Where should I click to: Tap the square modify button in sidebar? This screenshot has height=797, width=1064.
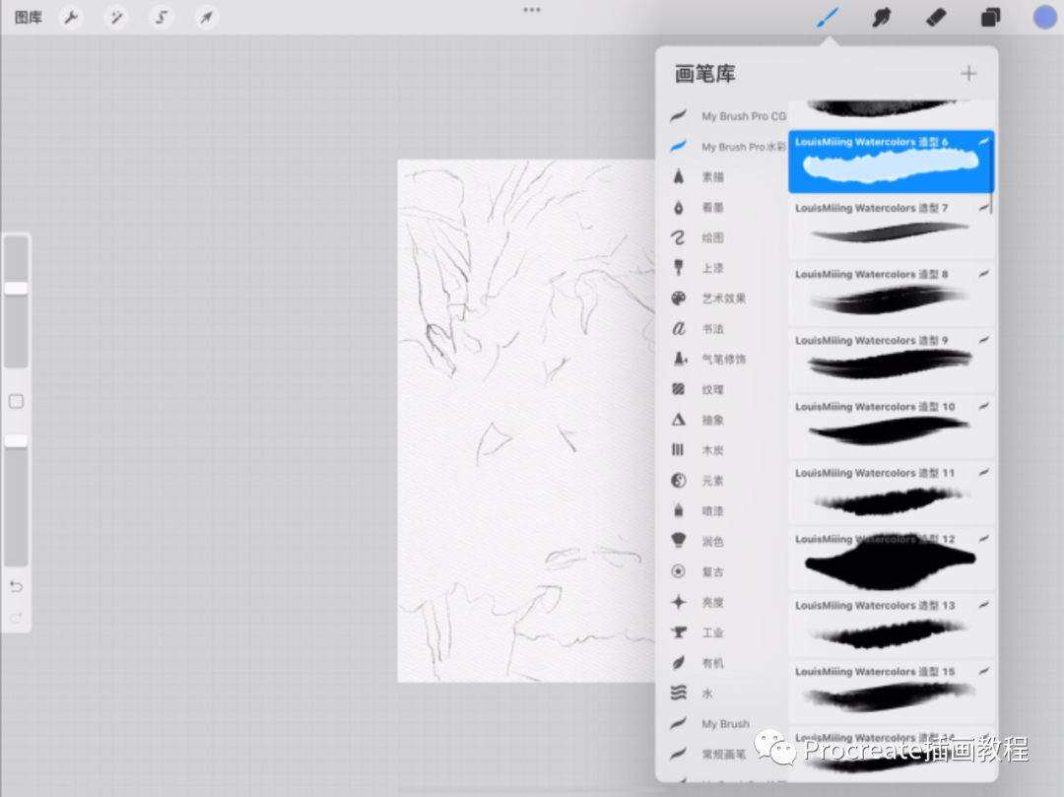[x=17, y=402]
